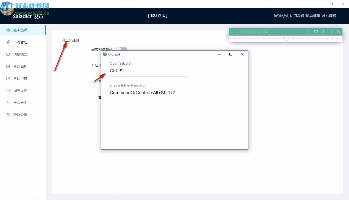349x200 pixels.
Task: Open search history clock icon in dict panel
Action: 324,32
